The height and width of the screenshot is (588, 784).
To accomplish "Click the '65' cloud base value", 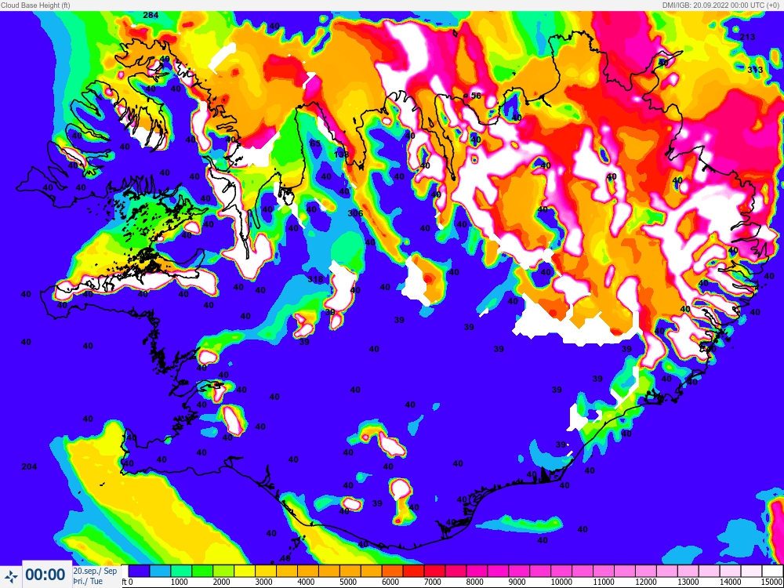I will pyautogui.click(x=315, y=143).
